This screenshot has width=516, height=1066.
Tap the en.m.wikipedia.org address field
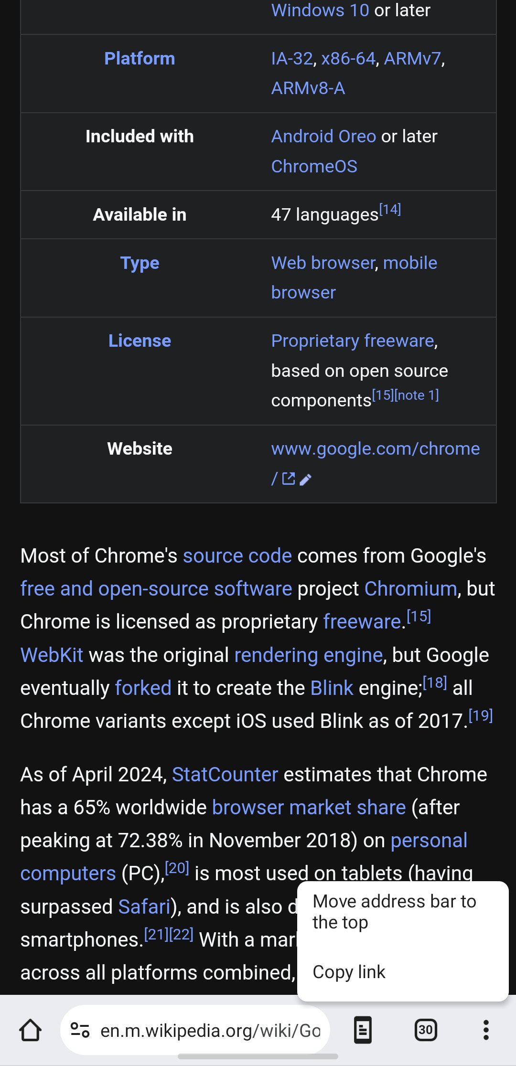click(195, 1030)
